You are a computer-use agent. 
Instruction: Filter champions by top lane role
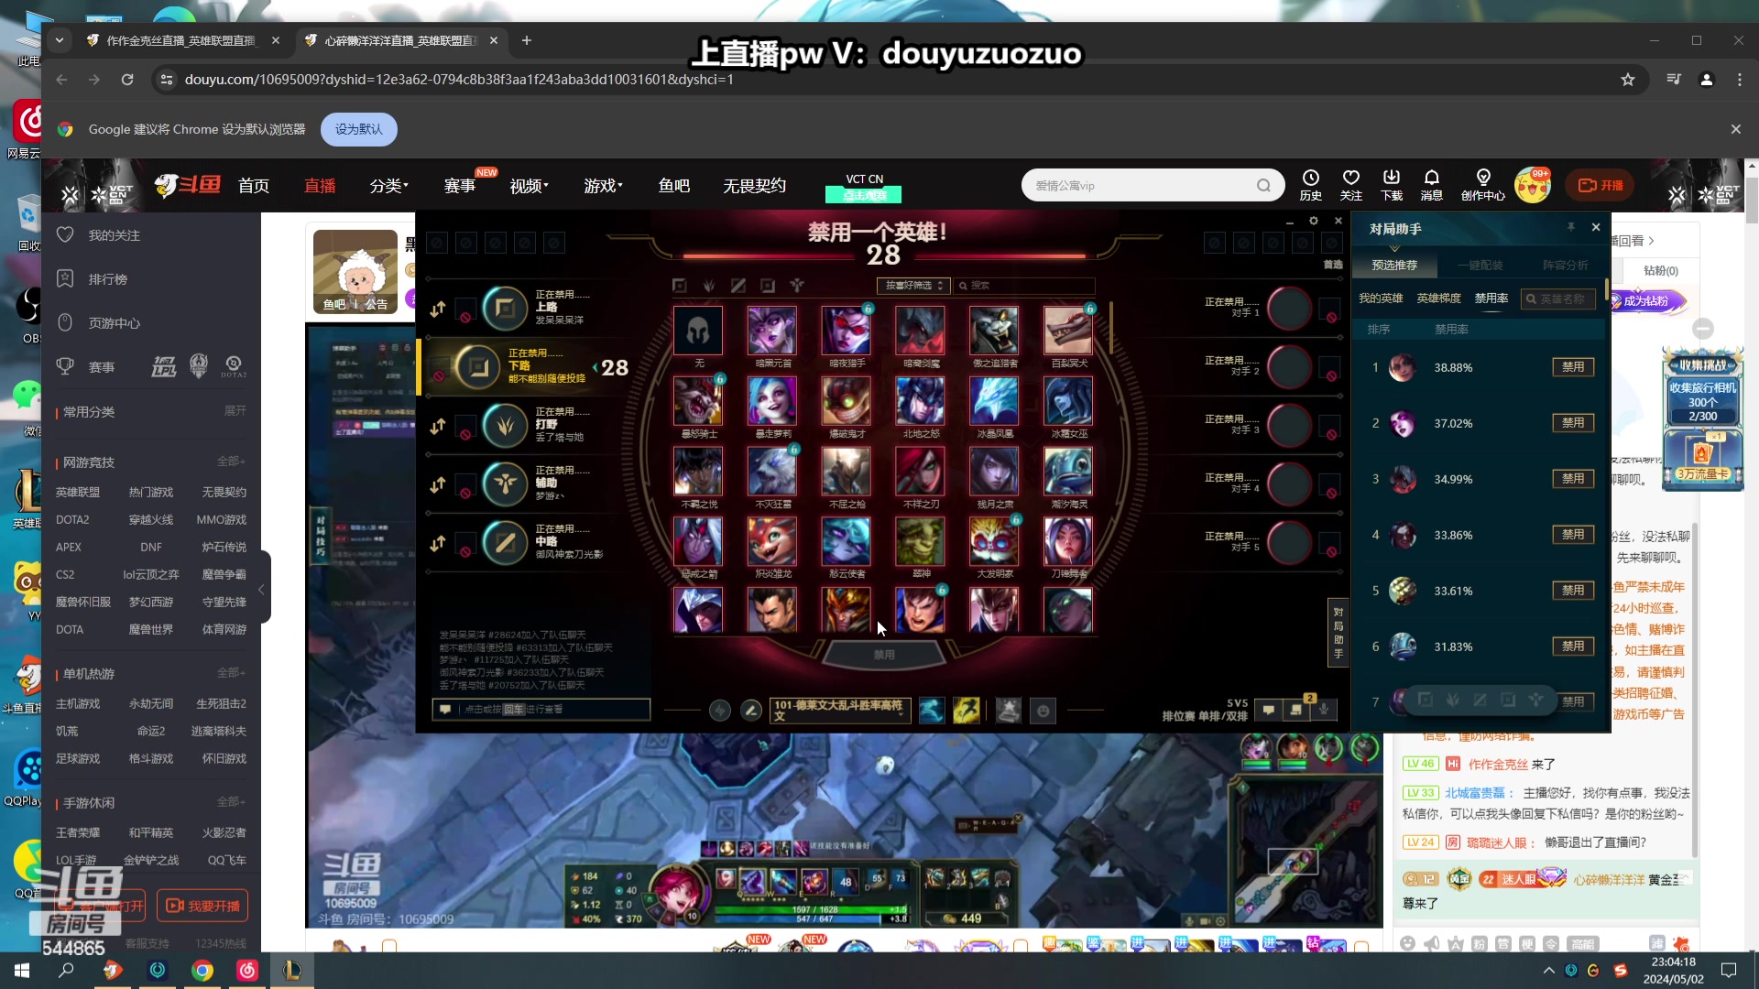pos(679,286)
